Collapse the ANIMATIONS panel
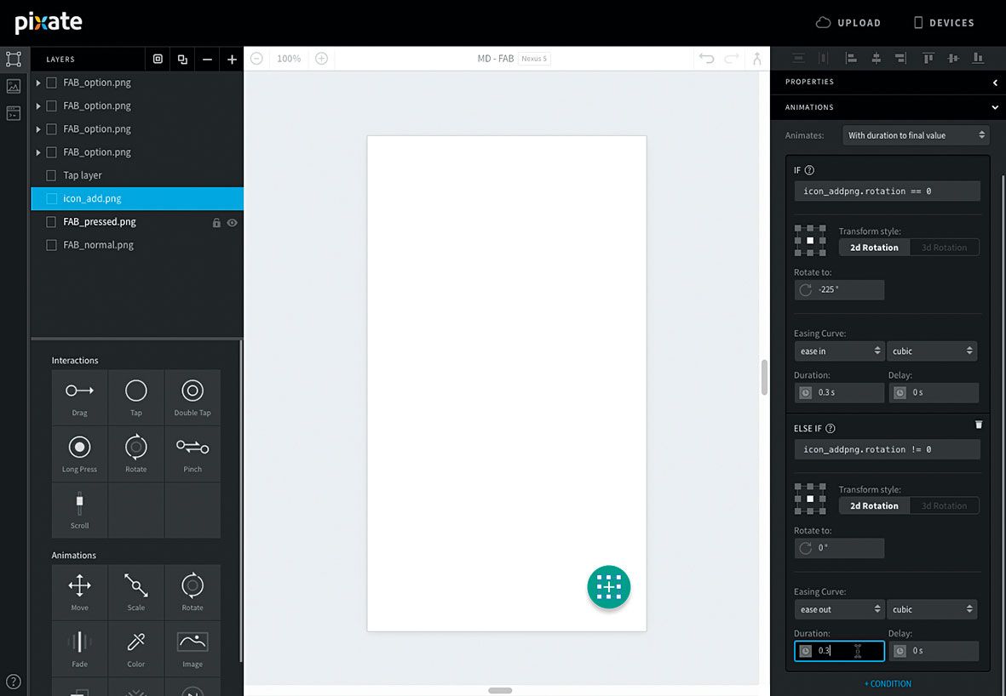 click(x=994, y=107)
